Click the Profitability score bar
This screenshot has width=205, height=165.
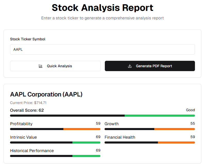pos(55,129)
